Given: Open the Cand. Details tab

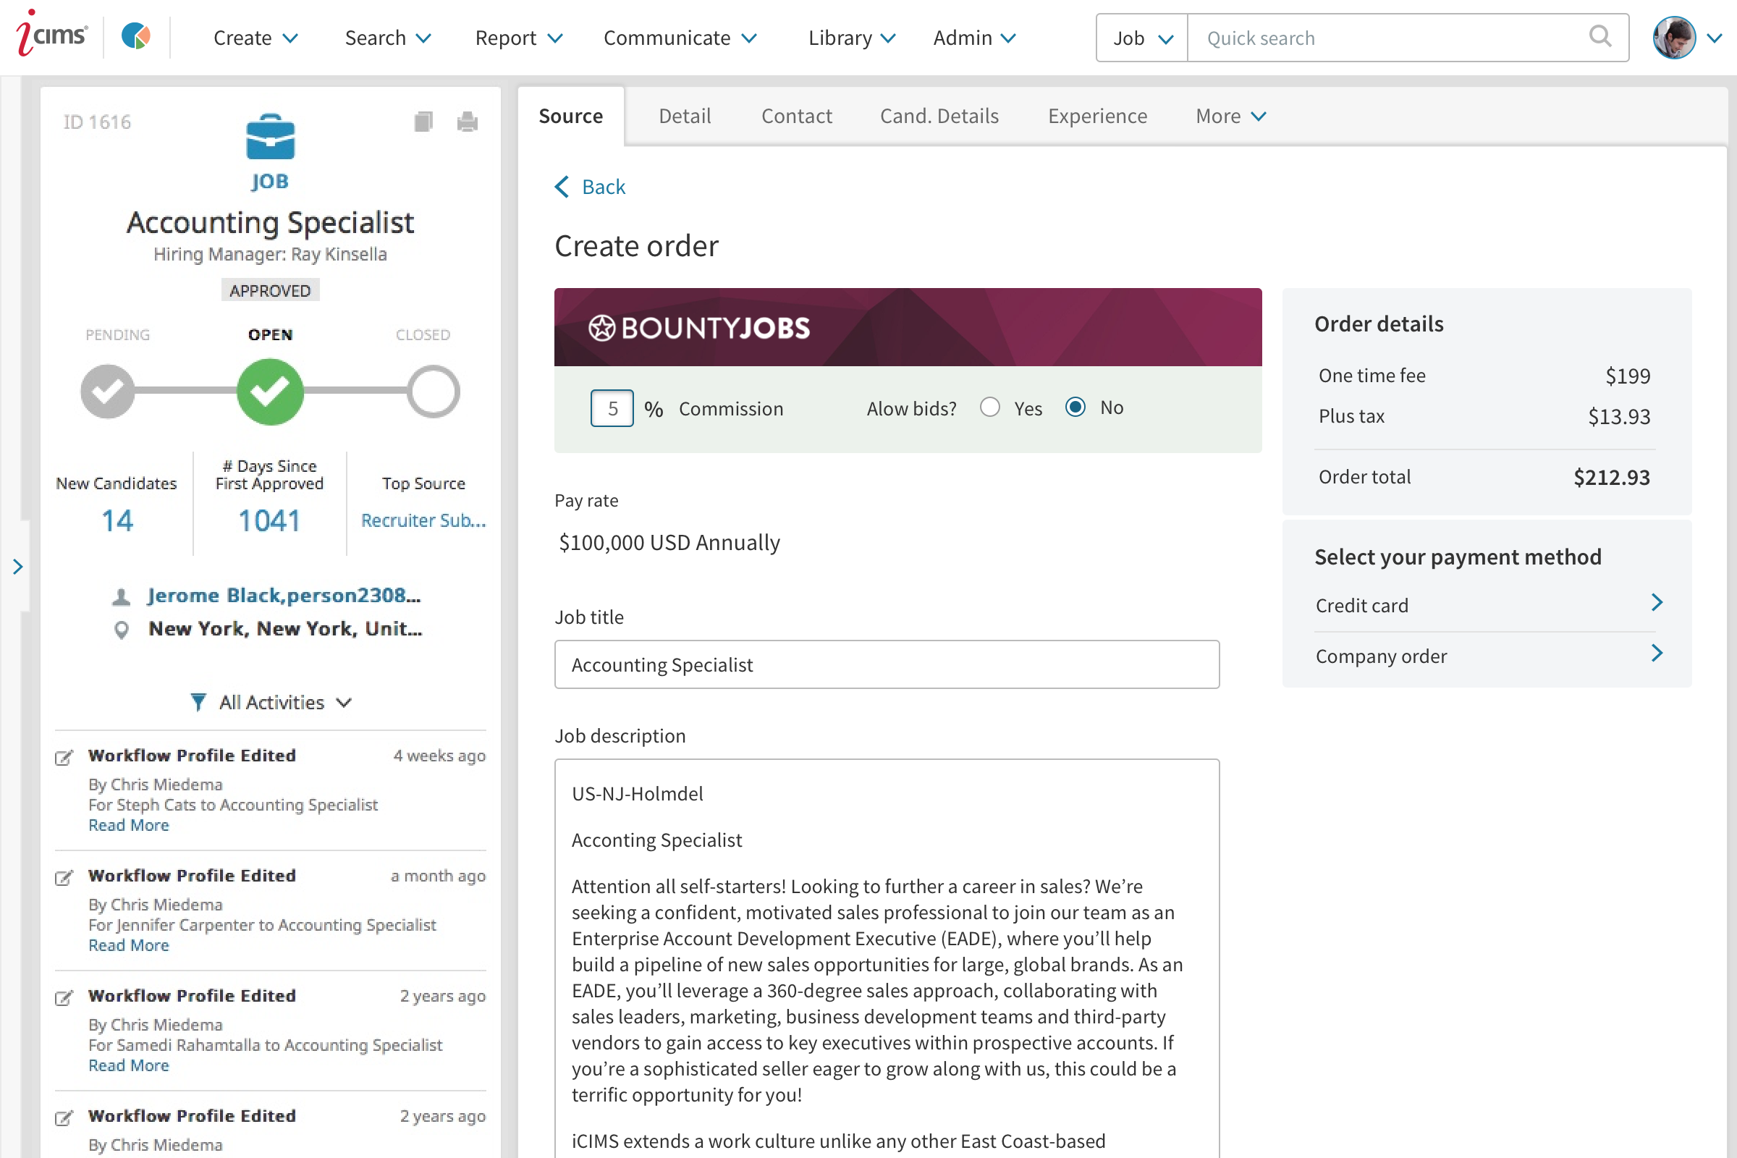Looking at the screenshot, I should pos(939,116).
